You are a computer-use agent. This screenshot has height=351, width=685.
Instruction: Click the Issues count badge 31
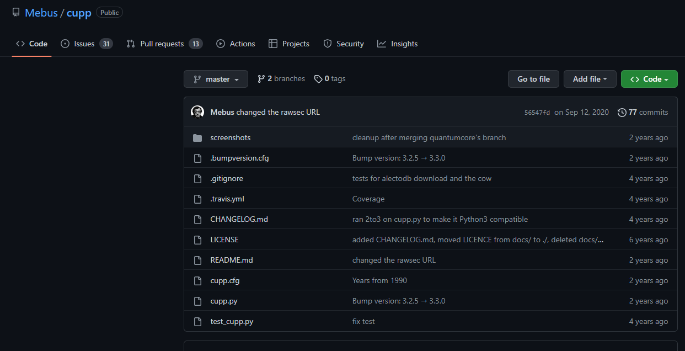(106, 44)
